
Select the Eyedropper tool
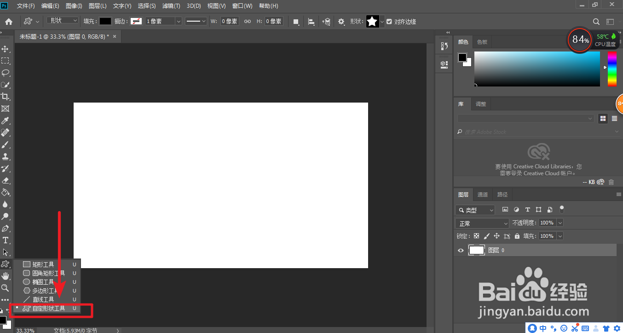click(x=6, y=121)
